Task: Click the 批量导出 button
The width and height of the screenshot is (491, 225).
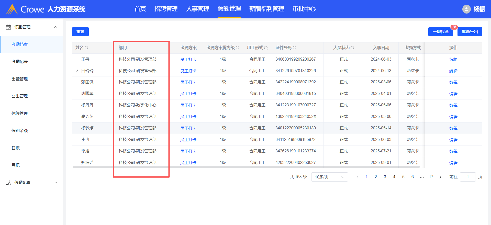Action: point(470,32)
